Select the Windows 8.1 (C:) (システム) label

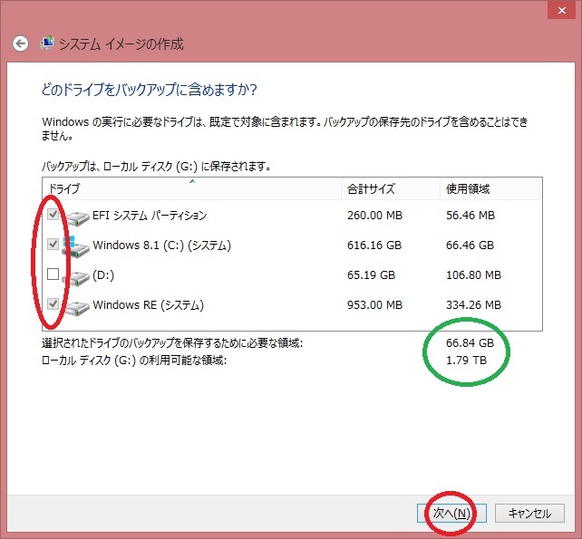point(162,245)
